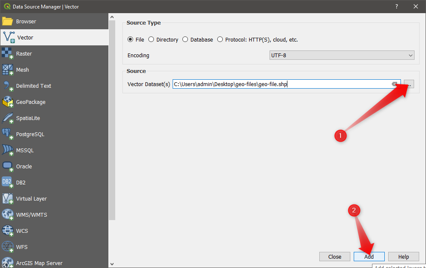Choose the GeoPackage icon

tap(8, 102)
